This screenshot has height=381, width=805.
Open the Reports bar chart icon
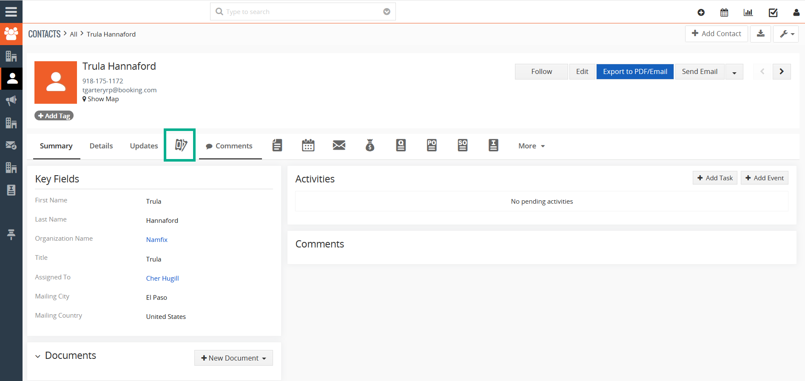click(x=748, y=12)
